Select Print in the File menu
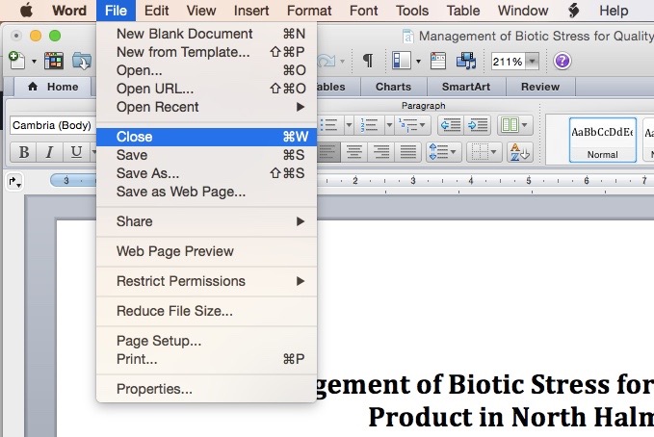 coord(137,359)
